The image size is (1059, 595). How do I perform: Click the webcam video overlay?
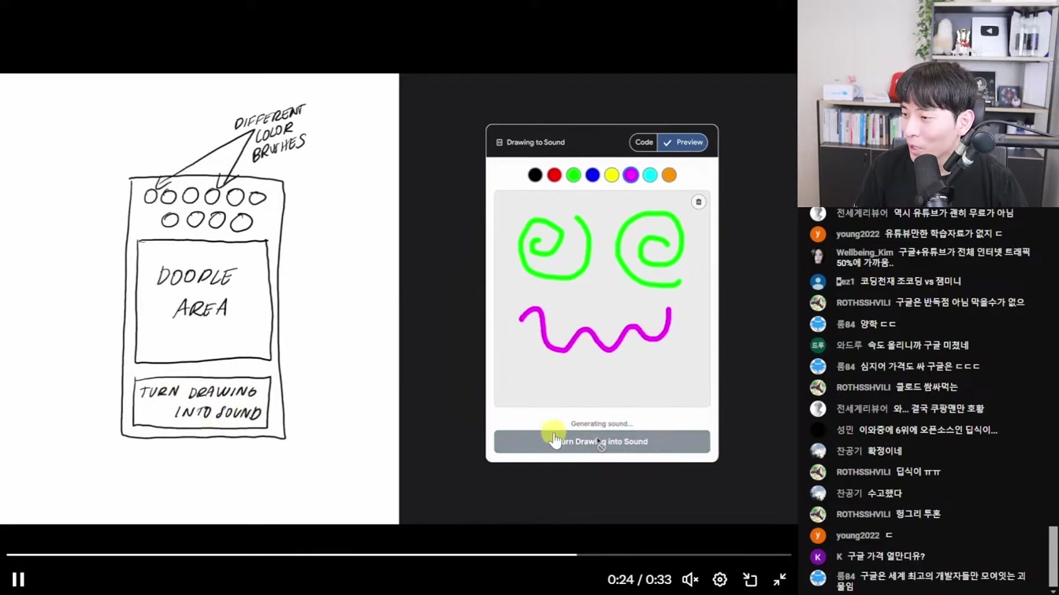pos(928,103)
